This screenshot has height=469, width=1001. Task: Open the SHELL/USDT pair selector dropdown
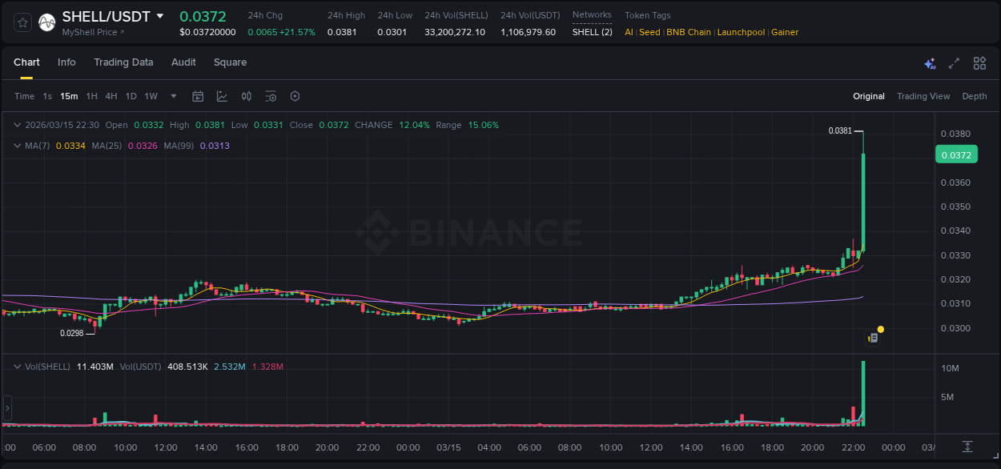(x=159, y=15)
